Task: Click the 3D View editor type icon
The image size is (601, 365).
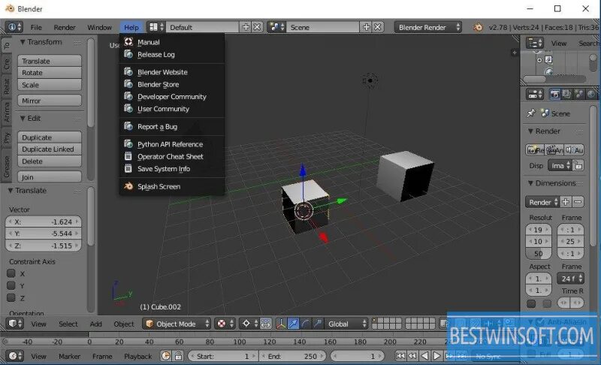Action: pos(15,324)
